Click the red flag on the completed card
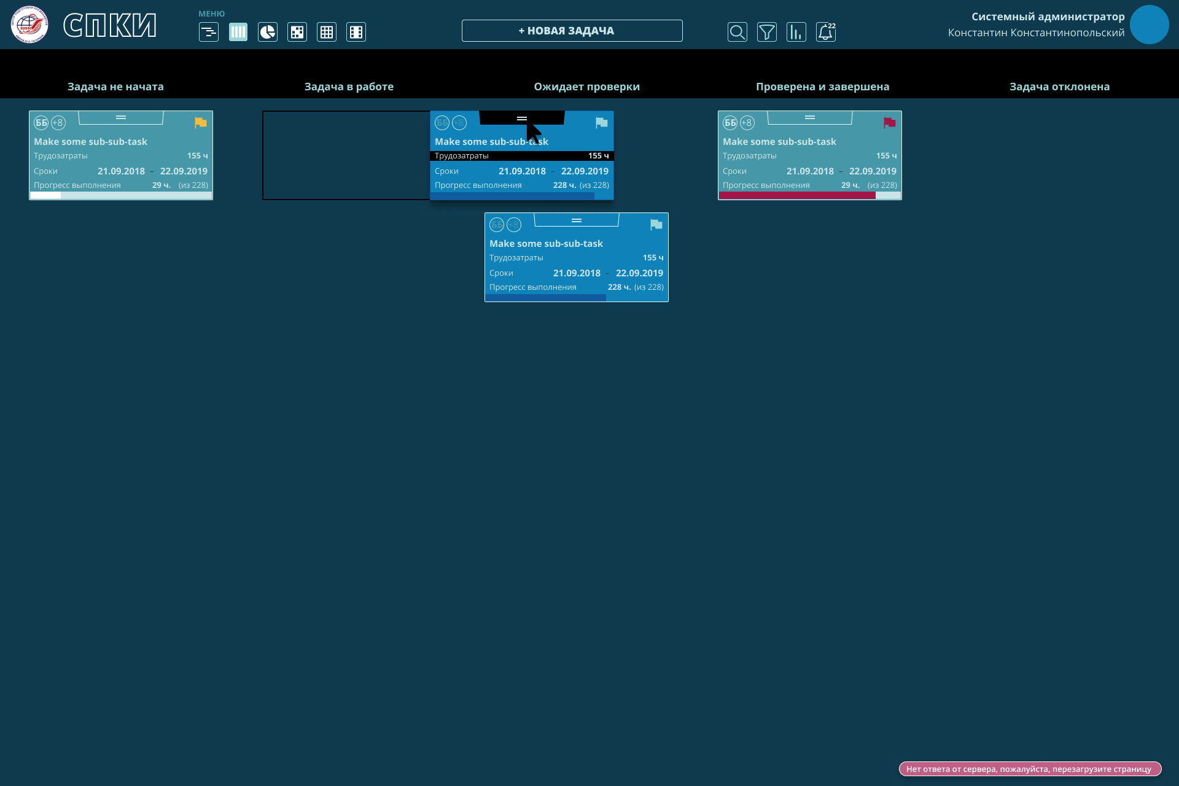 [x=890, y=123]
